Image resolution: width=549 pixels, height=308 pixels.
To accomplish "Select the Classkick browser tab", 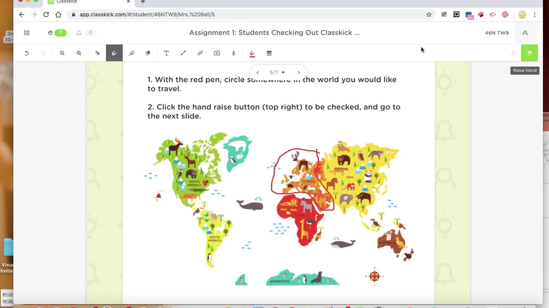I will 89,2.
